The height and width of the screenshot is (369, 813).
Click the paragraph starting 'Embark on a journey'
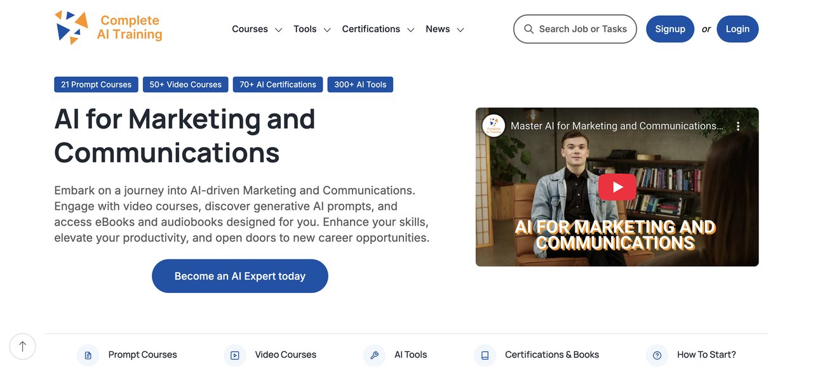coord(242,214)
